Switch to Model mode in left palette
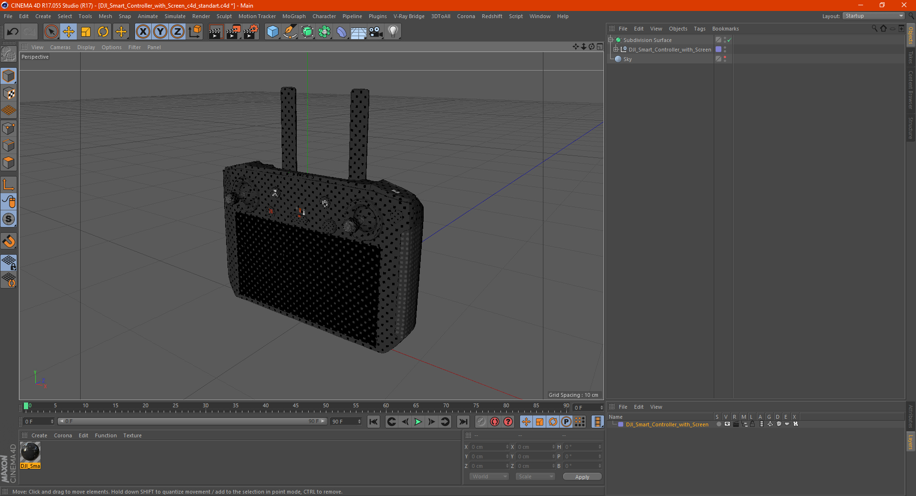Image resolution: width=916 pixels, height=496 pixels. (x=9, y=76)
